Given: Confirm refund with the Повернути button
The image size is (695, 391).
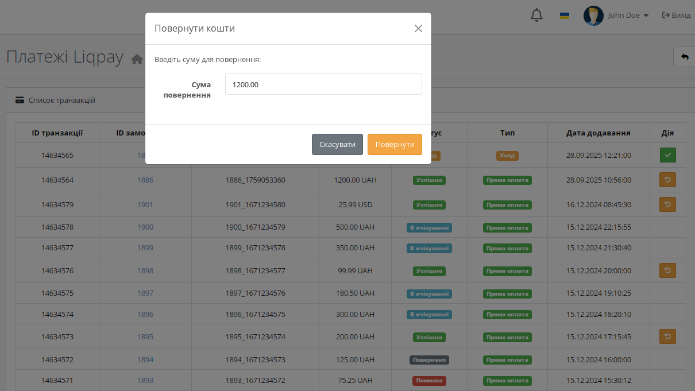Looking at the screenshot, I should [395, 145].
